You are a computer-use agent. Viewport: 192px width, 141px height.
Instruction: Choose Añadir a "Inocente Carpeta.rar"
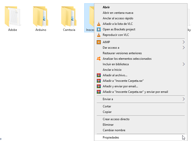[141, 81]
